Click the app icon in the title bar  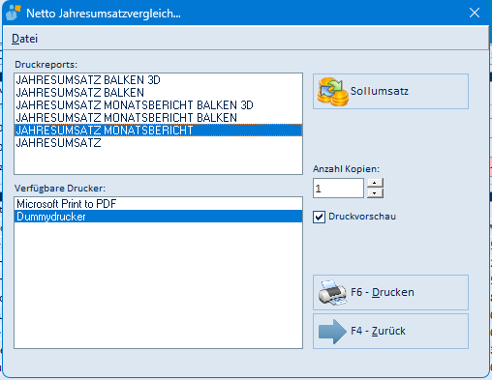click(x=14, y=13)
